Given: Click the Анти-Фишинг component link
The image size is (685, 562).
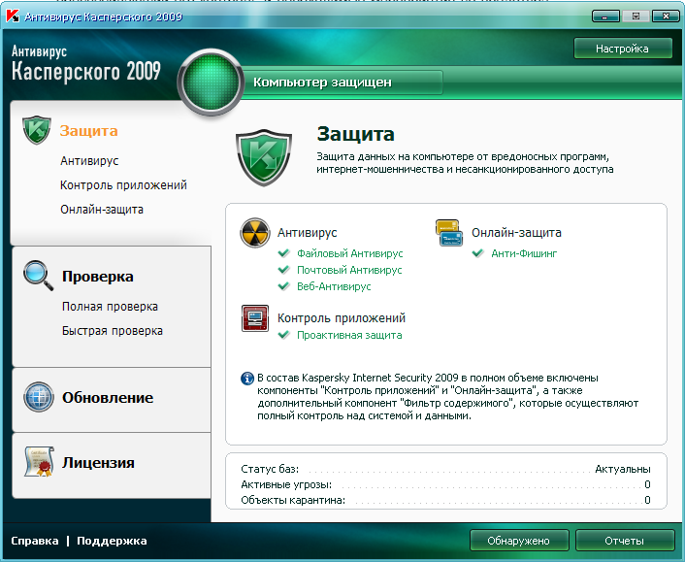Looking at the screenshot, I should coord(524,253).
